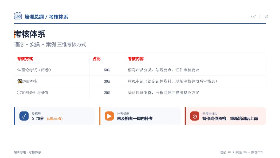Click the 考核方式 column header
This screenshot has width=280, height=158.
(25, 59)
